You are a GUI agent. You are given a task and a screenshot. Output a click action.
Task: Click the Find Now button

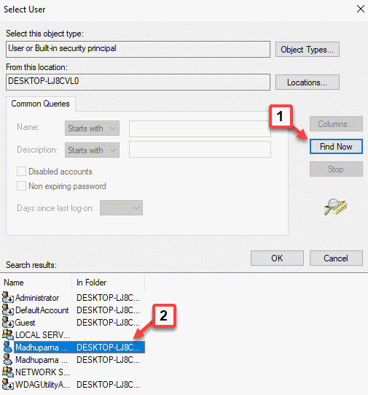click(x=336, y=146)
